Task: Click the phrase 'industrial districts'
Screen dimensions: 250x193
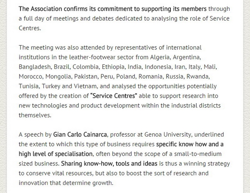Action: [x=196, y=106]
